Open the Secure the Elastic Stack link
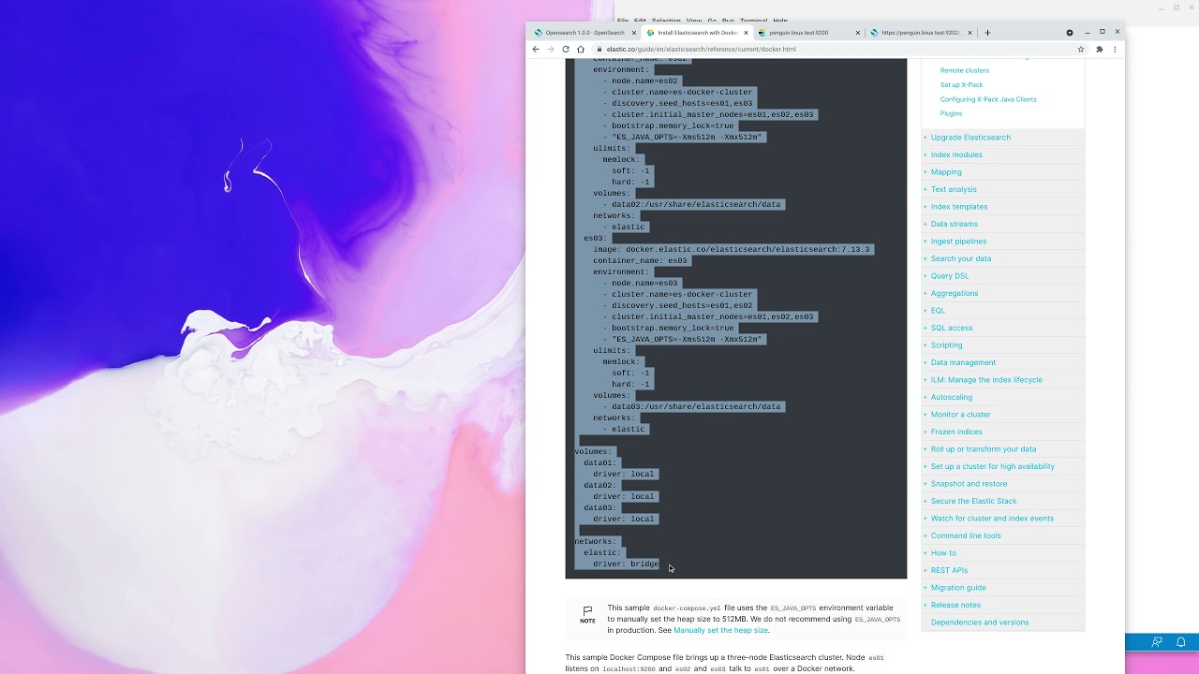The height and width of the screenshot is (674, 1199). click(x=973, y=501)
